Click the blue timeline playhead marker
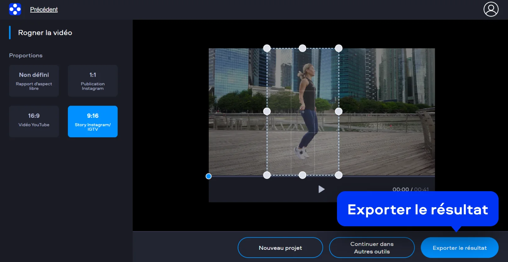This screenshot has width=508, height=262. 208,176
